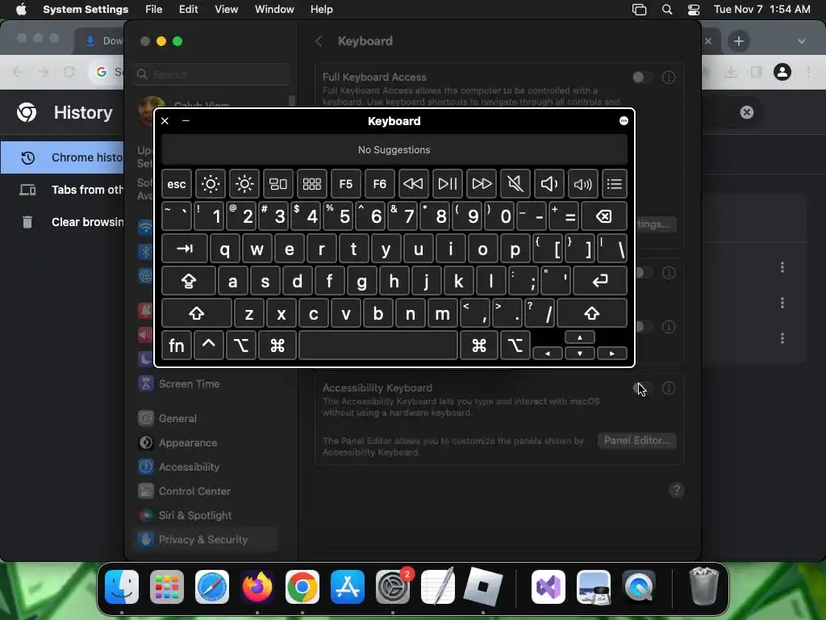Open the Apple menu
826x620 pixels.
tap(21, 10)
